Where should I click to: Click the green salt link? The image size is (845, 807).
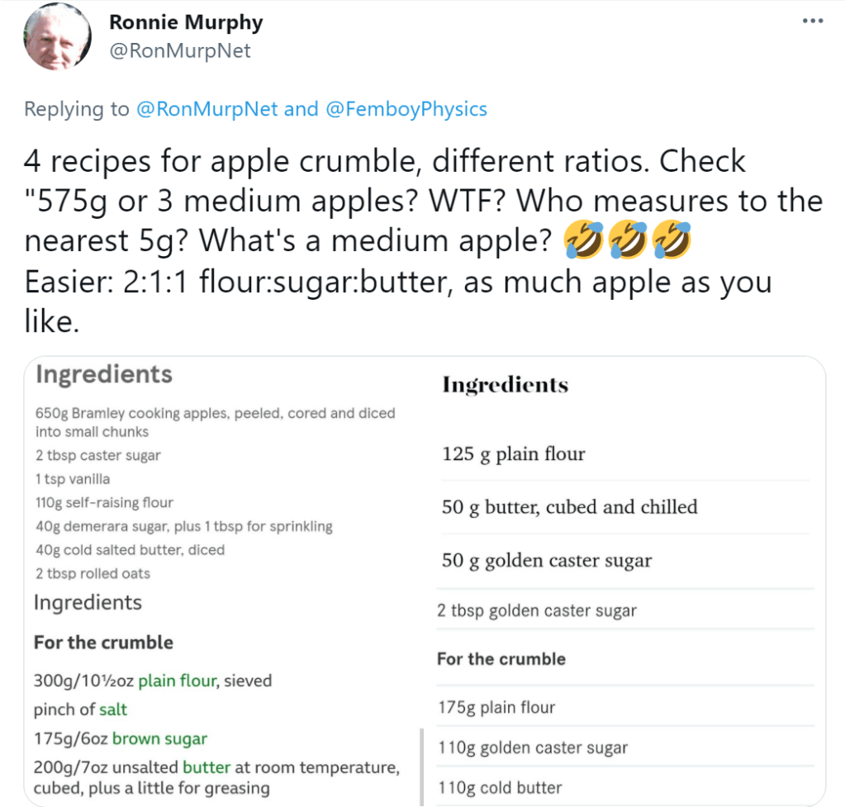coord(113,710)
